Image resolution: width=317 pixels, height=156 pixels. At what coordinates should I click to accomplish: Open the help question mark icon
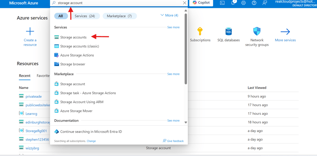pos(254,3)
